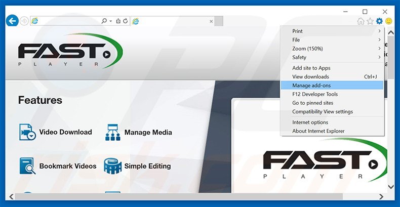Select View downloads menu entry

332,77
